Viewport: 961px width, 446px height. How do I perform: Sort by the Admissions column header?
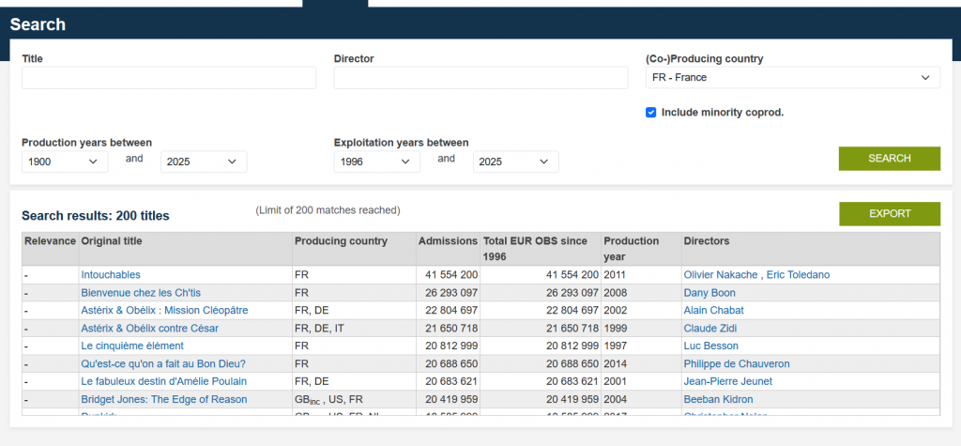448,241
